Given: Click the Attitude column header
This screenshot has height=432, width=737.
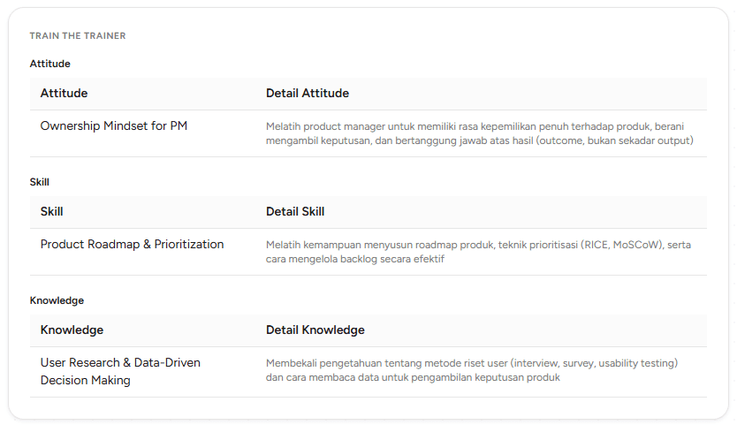Looking at the screenshot, I should coord(64,93).
